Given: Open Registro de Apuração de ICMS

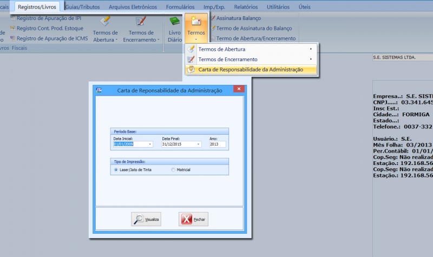Looking at the screenshot, I should pos(51,38).
